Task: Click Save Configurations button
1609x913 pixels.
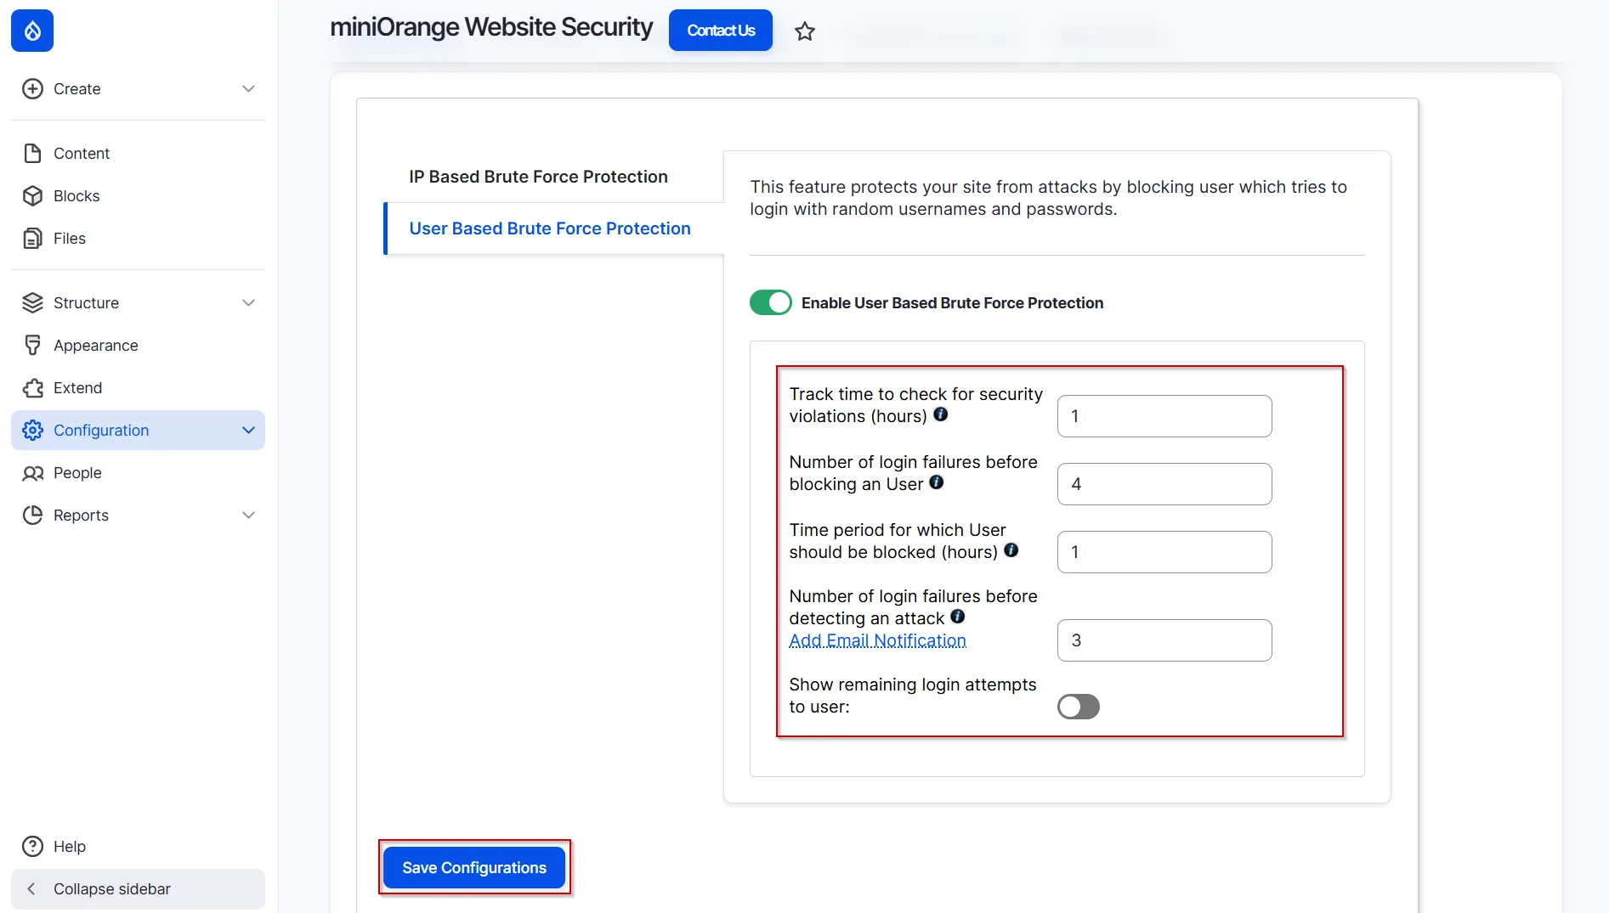Action: pyautogui.click(x=473, y=868)
